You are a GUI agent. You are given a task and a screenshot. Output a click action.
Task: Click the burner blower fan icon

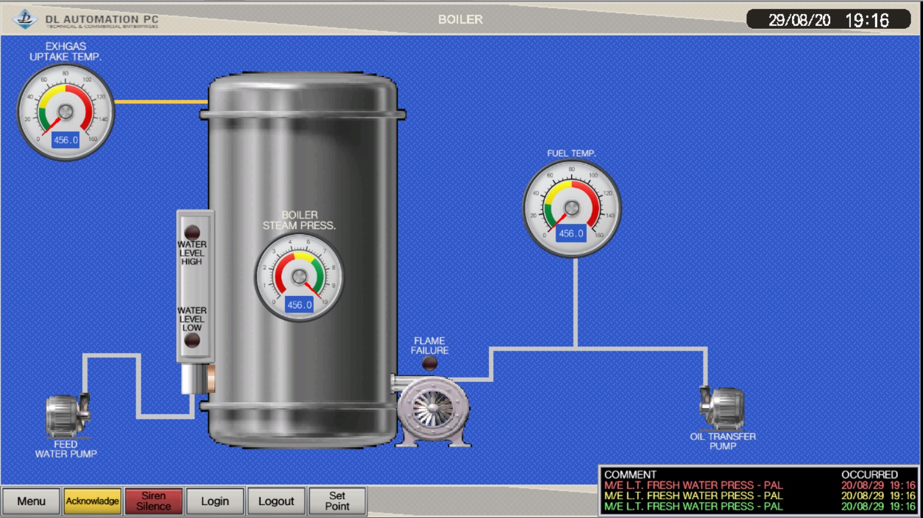point(433,409)
